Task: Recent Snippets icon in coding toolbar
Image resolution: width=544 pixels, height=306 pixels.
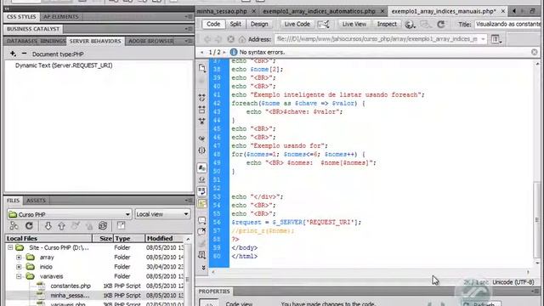Action: coord(202,255)
